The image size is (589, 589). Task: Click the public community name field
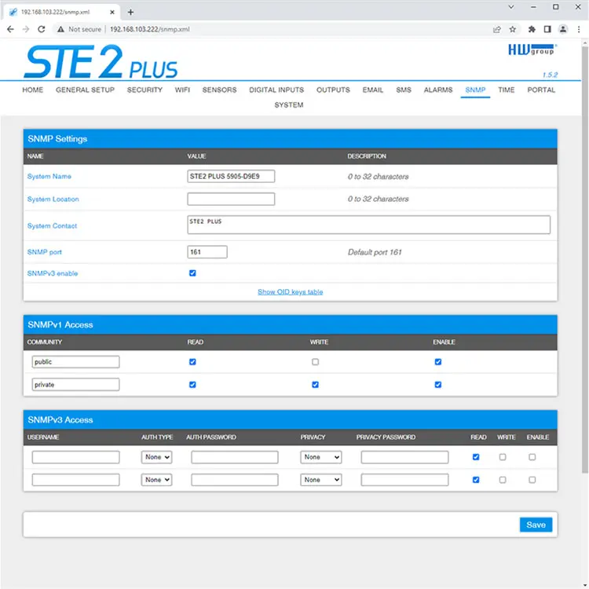[x=75, y=362]
